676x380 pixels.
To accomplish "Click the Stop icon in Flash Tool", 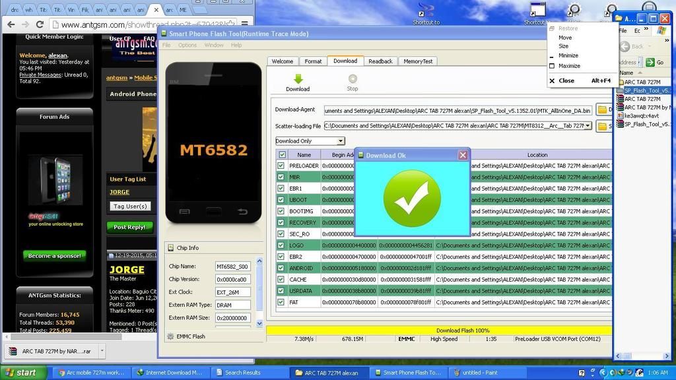I will 353,79.
